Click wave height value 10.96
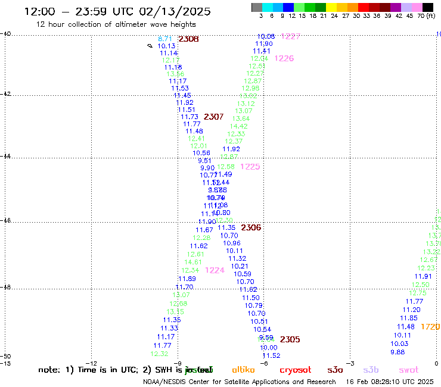 [x=232, y=243]
